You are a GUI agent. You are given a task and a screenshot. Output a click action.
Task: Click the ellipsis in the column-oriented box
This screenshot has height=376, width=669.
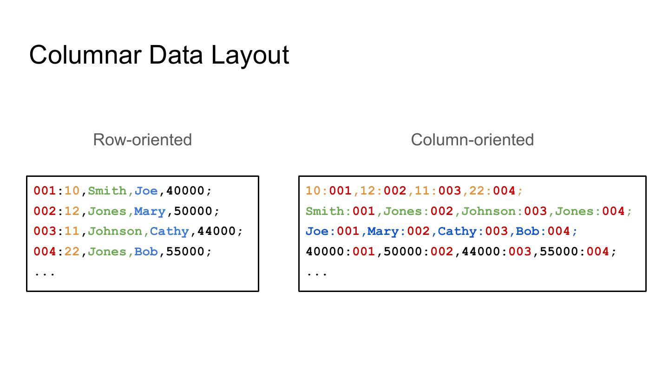(x=317, y=273)
